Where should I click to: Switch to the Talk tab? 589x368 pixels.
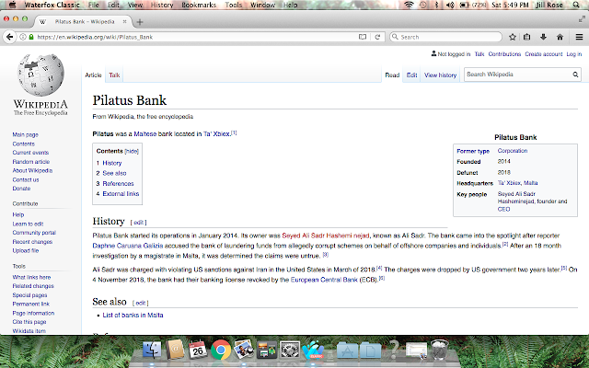114,75
